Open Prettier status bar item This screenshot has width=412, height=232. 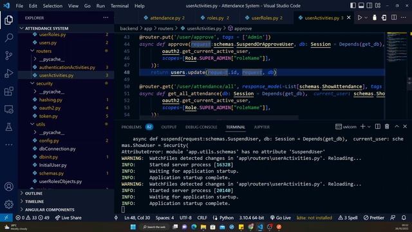point(373,218)
